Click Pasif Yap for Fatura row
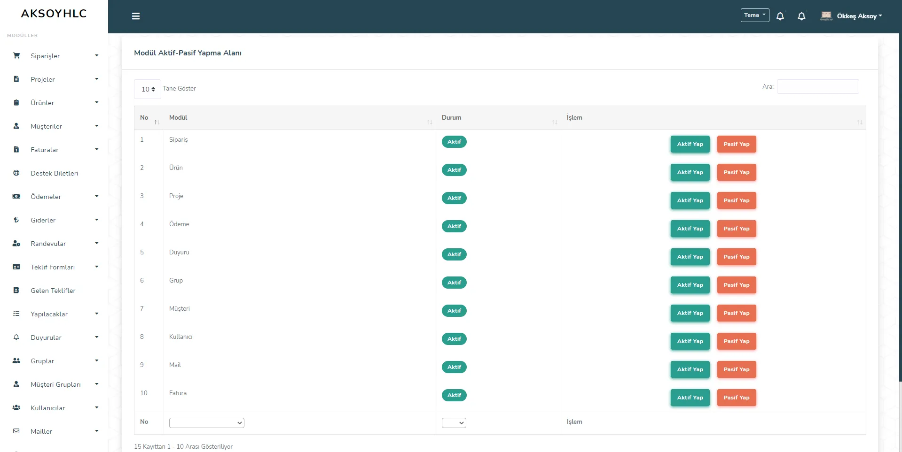Screen dimensions: 902x452 pyautogui.click(x=737, y=398)
